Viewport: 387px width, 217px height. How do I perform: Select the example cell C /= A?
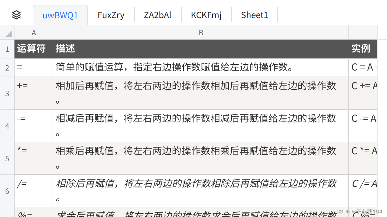363,191
